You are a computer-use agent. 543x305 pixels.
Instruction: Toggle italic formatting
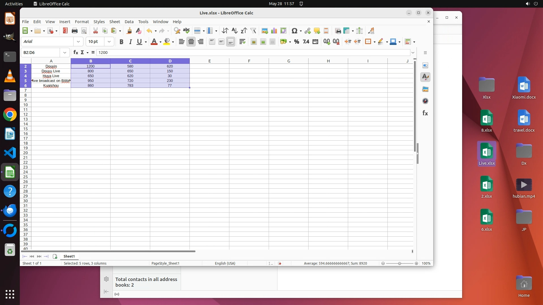tap(130, 42)
